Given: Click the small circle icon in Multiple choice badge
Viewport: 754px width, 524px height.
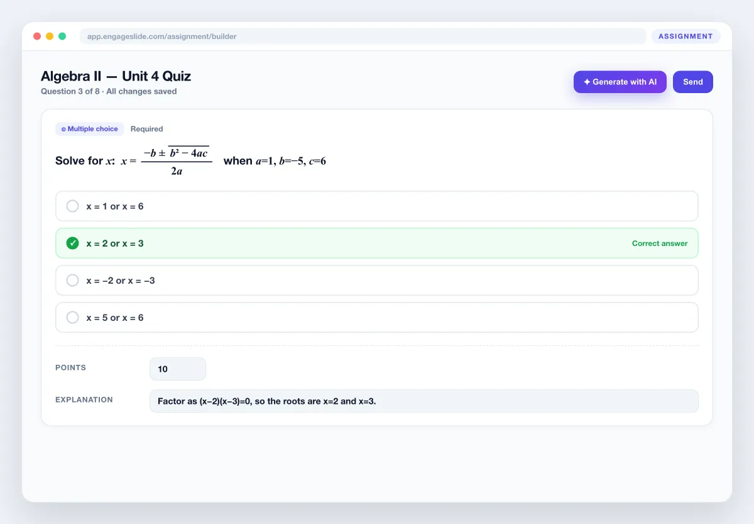Looking at the screenshot, I should 63,129.
